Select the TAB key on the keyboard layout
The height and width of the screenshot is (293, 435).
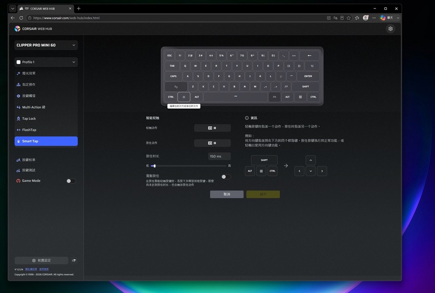point(172,66)
